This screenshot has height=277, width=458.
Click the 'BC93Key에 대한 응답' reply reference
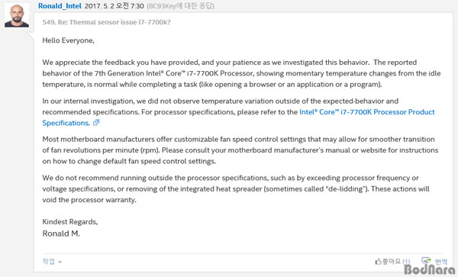(x=180, y=6)
